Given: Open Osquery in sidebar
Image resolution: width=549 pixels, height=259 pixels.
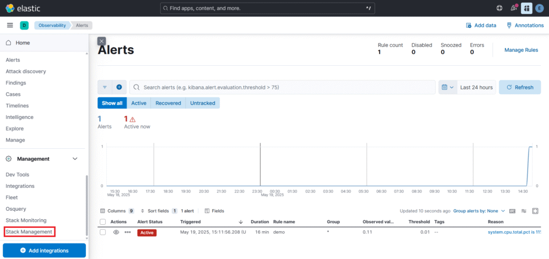Looking at the screenshot, I should (16, 209).
